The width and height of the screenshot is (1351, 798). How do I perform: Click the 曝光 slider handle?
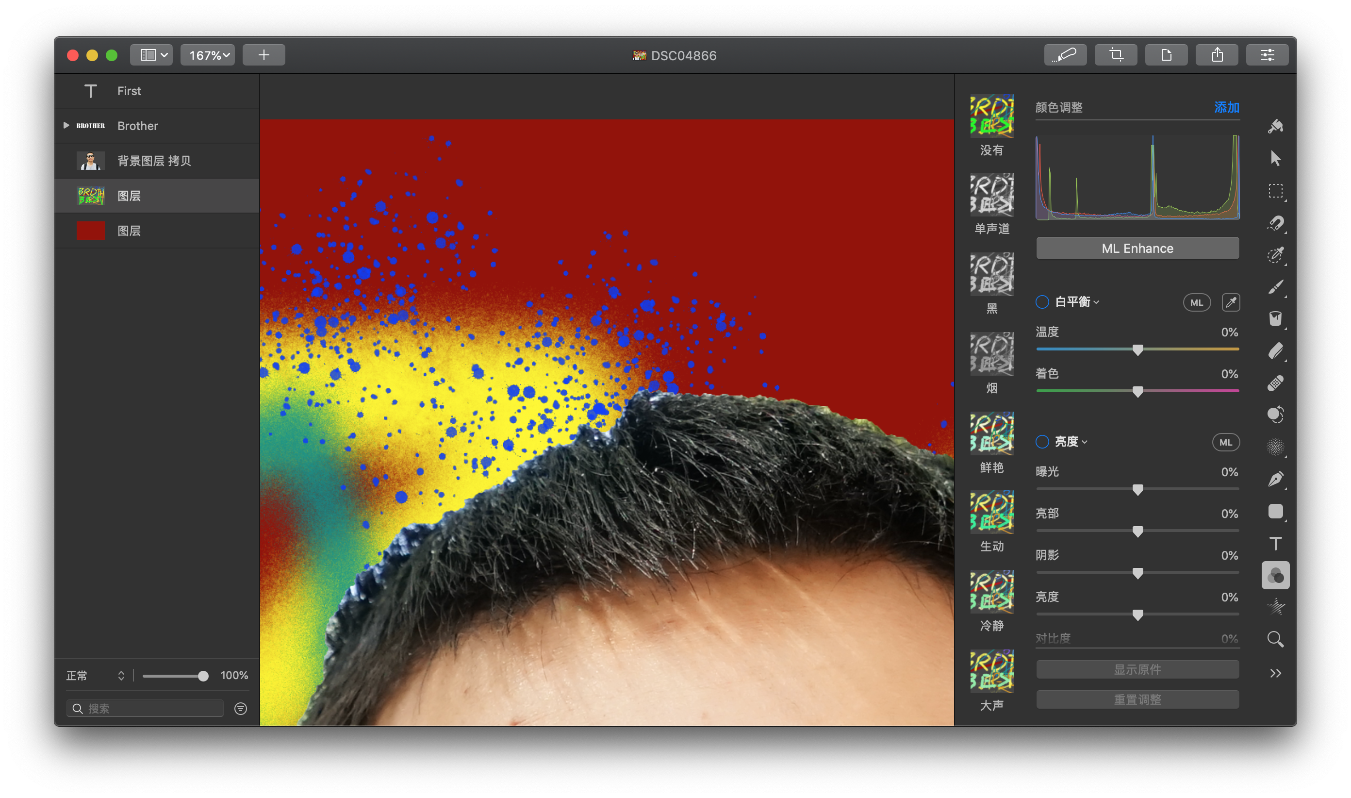click(1137, 490)
